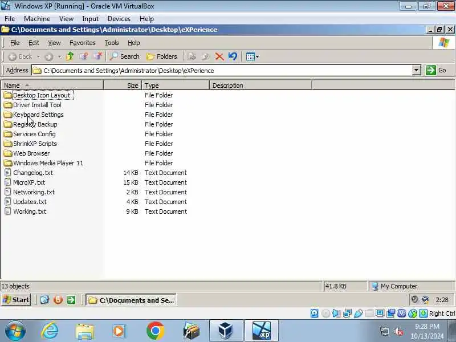Go up one folder level
The height and width of the screenshot is (342, 456).
tap(70, 56)
